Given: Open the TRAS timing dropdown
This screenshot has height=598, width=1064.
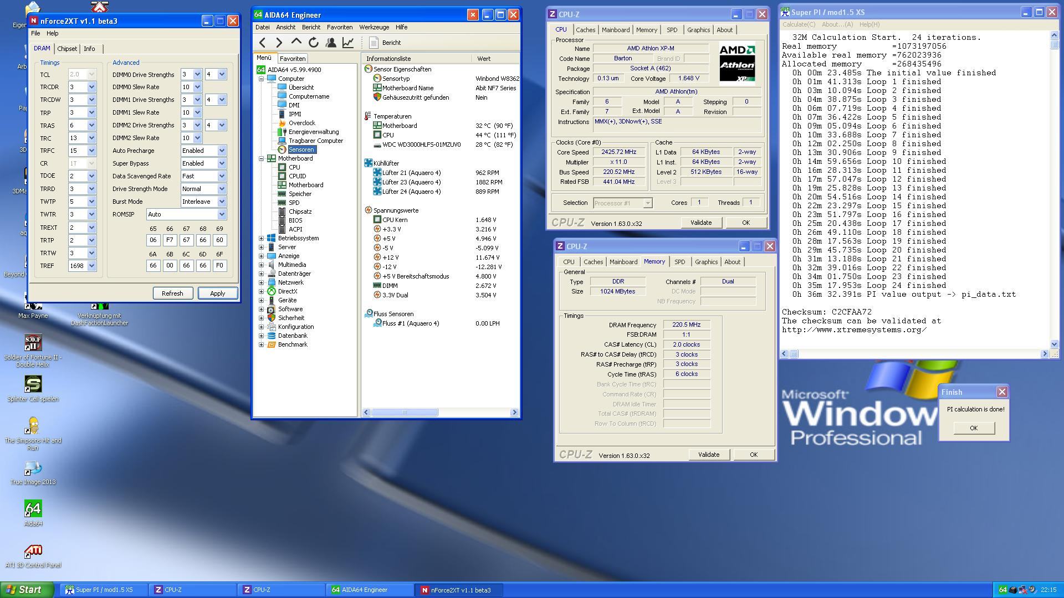Looking at the screenshot, I should (x=92, y=125).
